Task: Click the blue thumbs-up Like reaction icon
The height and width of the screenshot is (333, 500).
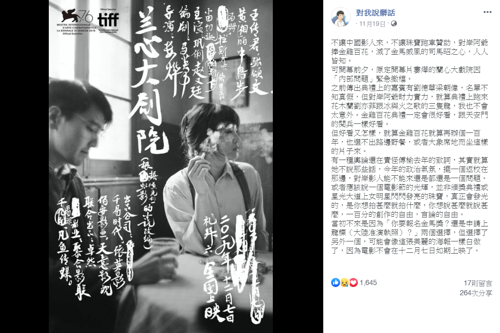Action: pos(335,282)
